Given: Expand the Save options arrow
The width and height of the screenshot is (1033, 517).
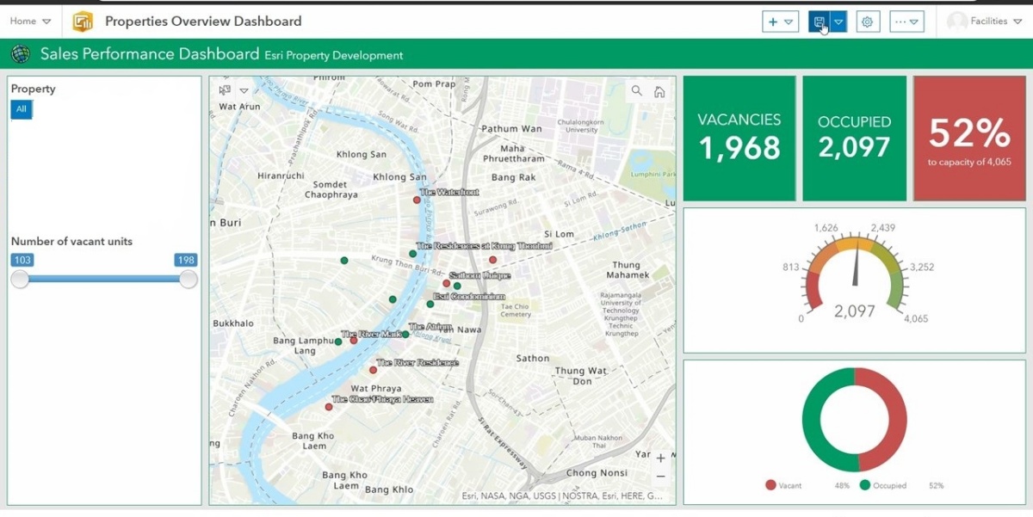Looking at the screenshot, I should [838, 22].
